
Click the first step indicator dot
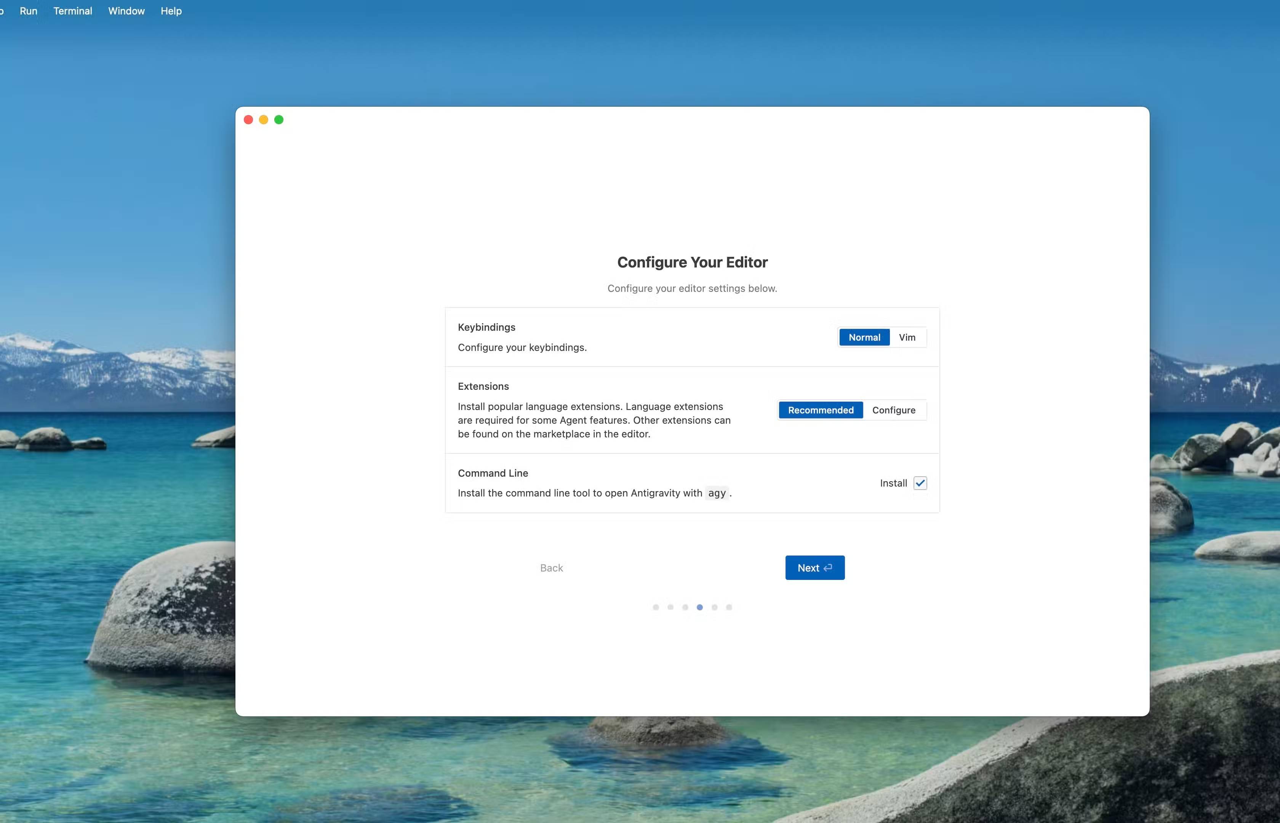(656, 607)
